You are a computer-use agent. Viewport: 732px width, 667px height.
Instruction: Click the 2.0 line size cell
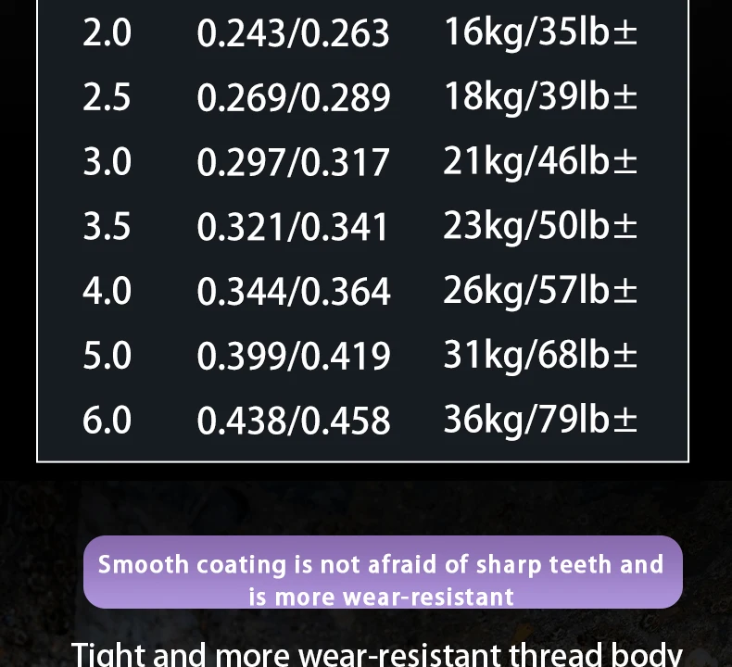click(x=107, y=33)
